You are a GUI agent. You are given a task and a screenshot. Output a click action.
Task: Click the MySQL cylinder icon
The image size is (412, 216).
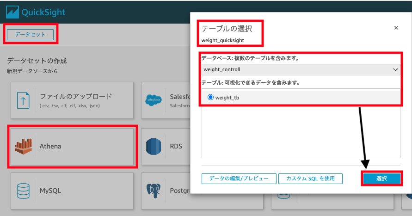(23, 191)
